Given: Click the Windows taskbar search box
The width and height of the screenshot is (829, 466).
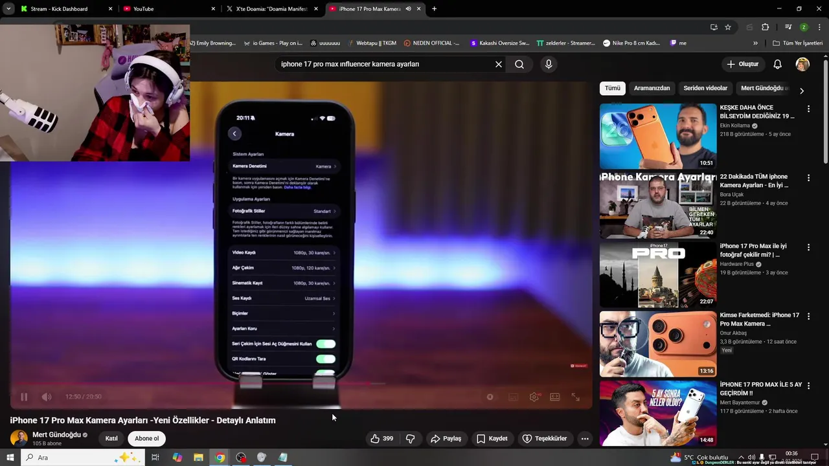Looking at the screenshot, I should (84, 458).
